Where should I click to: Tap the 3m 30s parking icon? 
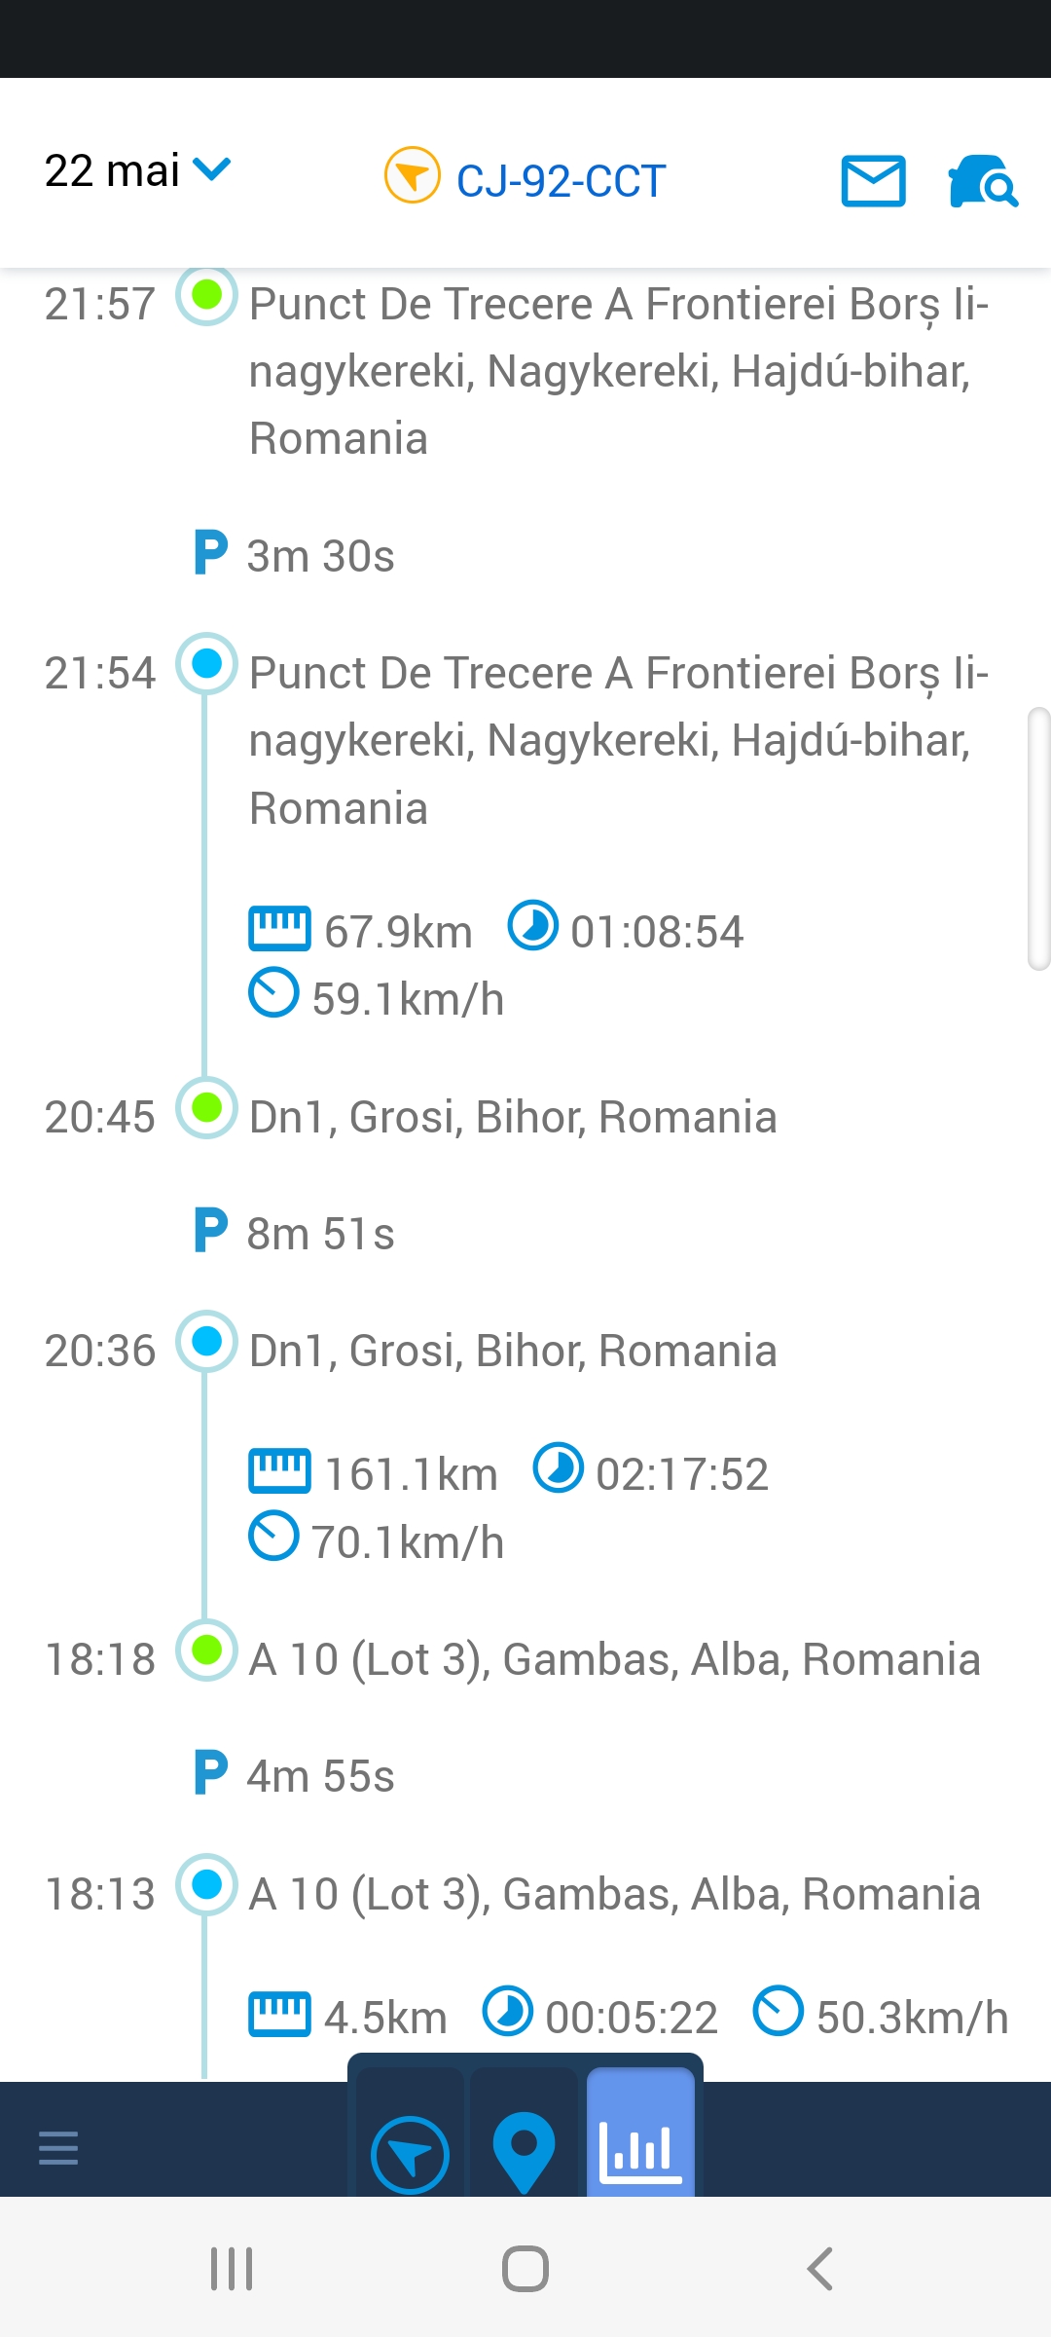click(210, 553)
